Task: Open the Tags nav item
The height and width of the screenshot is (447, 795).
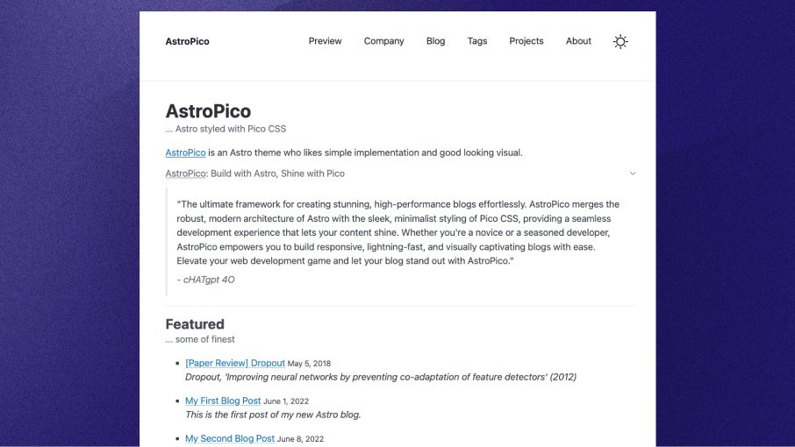Action: 477,41
